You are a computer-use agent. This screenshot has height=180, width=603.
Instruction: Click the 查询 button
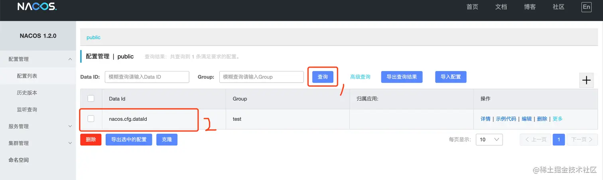tap(323, 77)
